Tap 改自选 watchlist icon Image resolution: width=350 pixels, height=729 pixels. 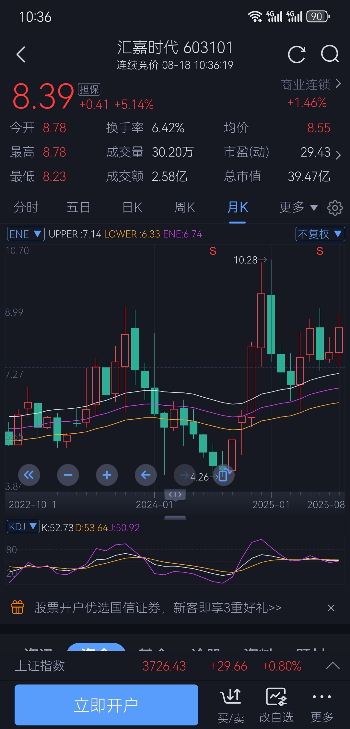[x=276, y=706]
